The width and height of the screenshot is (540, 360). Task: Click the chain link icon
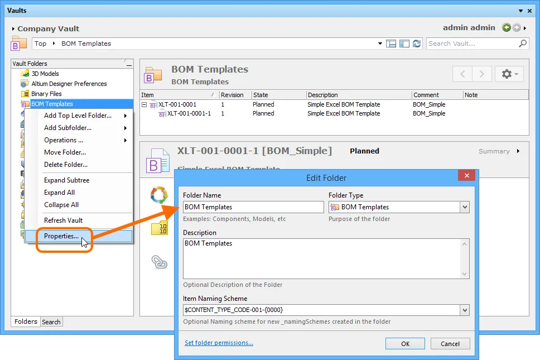(160, 262)
